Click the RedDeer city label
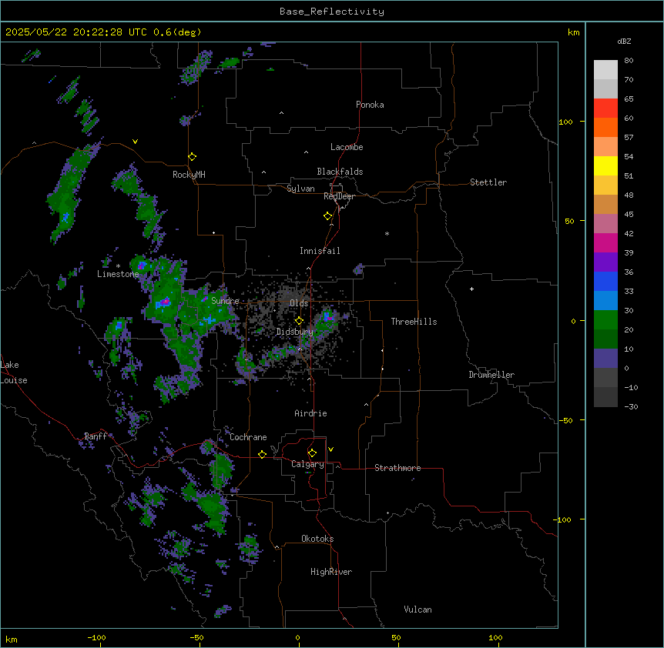 coord(339,196)
